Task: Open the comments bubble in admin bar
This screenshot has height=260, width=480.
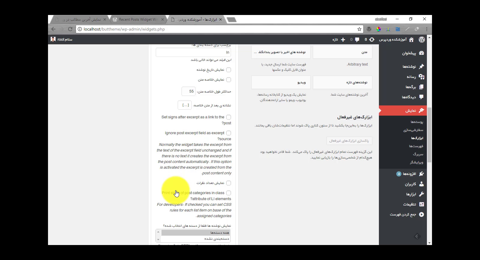Action: (x=357, y=40)
